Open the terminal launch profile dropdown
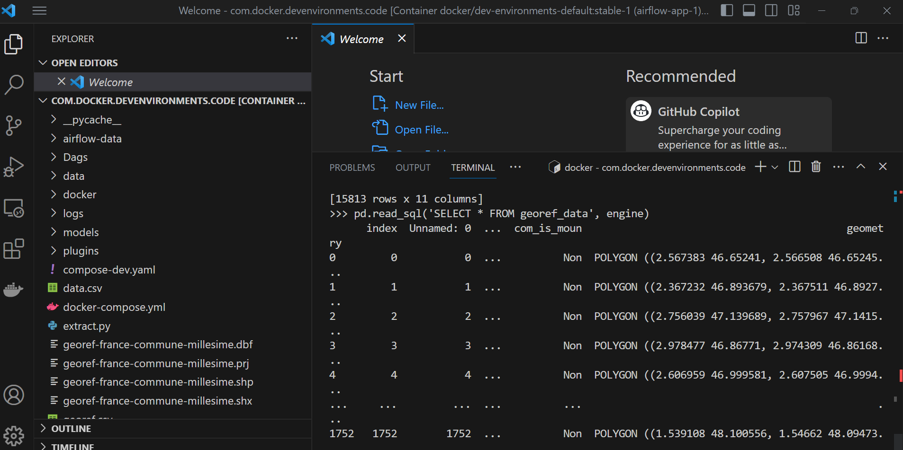The width and height of the screenshot is (903, 450). [775, 167]
